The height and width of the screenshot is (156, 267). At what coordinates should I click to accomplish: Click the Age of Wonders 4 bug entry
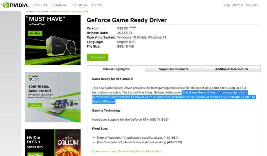pos(138,137)
